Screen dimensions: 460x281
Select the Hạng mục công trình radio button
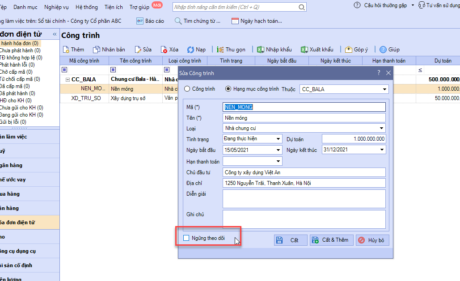[x=228, y=89]
